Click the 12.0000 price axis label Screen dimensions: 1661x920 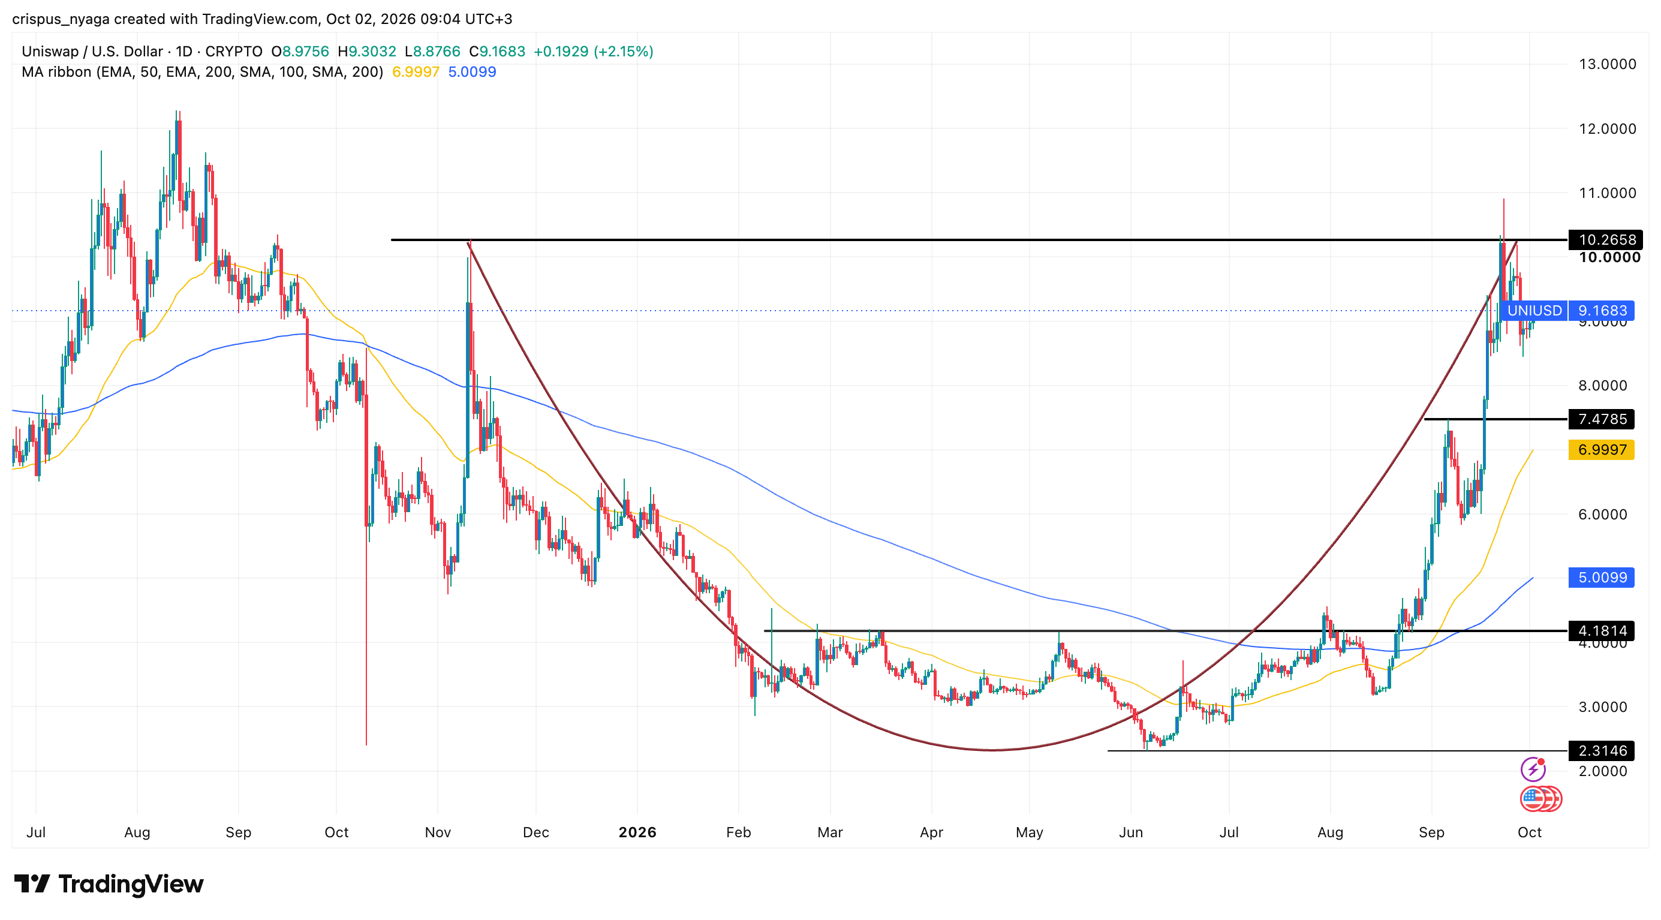pyautogui.click(x=1607, y=128)
